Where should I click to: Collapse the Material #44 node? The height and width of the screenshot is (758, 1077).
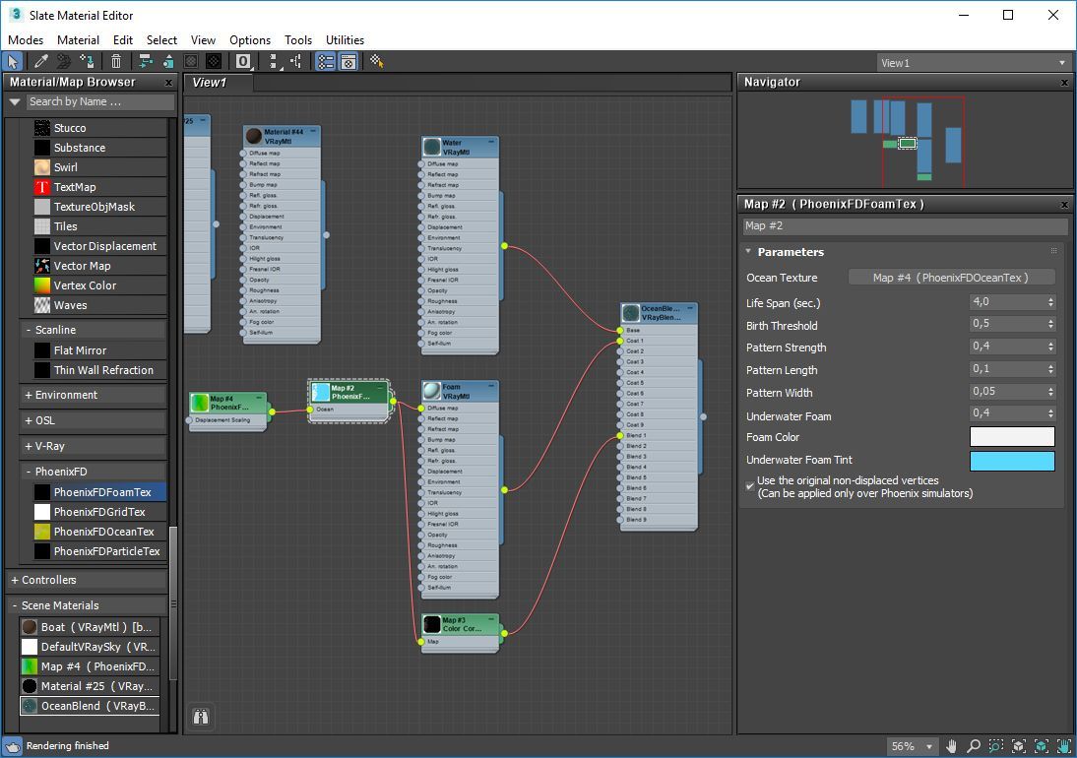[x=313, y=131]
